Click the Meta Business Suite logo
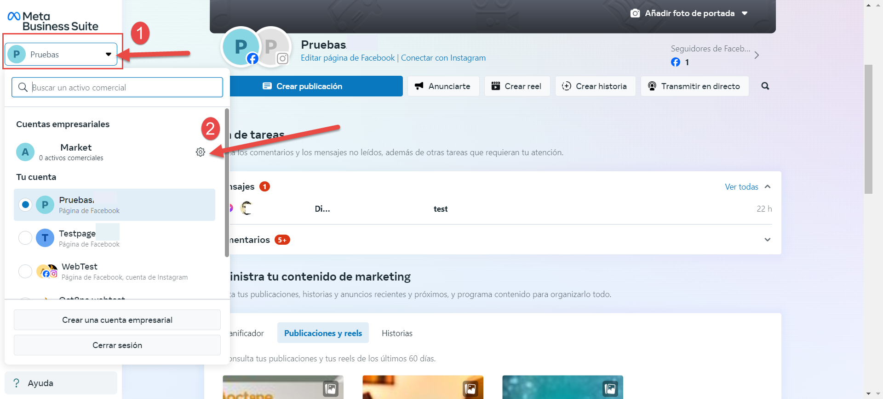Image resolution: width=883 pixels, height=399 pixels. 53,21
